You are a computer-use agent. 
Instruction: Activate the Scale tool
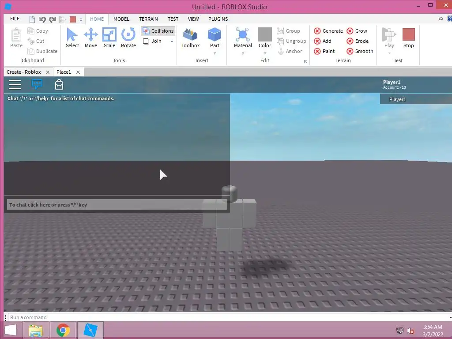pyautogui.click(x=109, y=38)
